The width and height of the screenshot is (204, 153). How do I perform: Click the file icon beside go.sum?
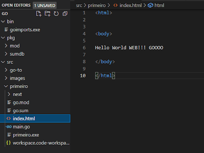pyautogui.click(x=9, y=110)
